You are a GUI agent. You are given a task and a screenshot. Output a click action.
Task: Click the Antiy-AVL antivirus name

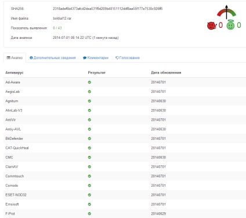(x=13, y=129)
